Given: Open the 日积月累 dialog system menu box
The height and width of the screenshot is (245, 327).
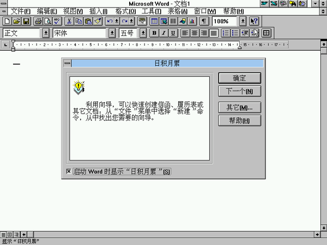Looking at the screenshot, I should click(67, 63).
